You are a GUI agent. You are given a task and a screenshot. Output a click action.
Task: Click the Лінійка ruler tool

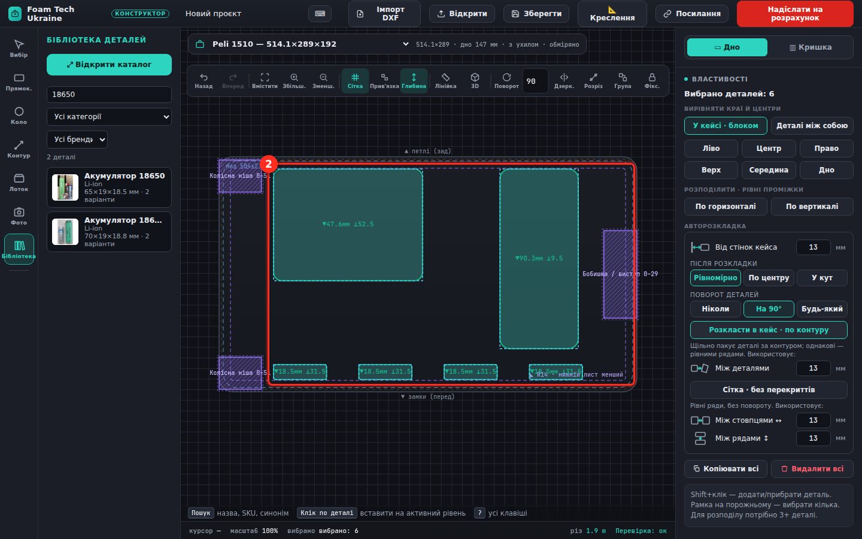click(445, 81)
